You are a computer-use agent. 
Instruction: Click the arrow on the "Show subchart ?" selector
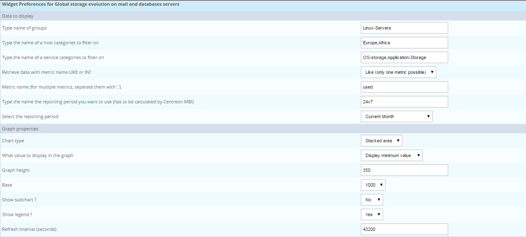378,199
